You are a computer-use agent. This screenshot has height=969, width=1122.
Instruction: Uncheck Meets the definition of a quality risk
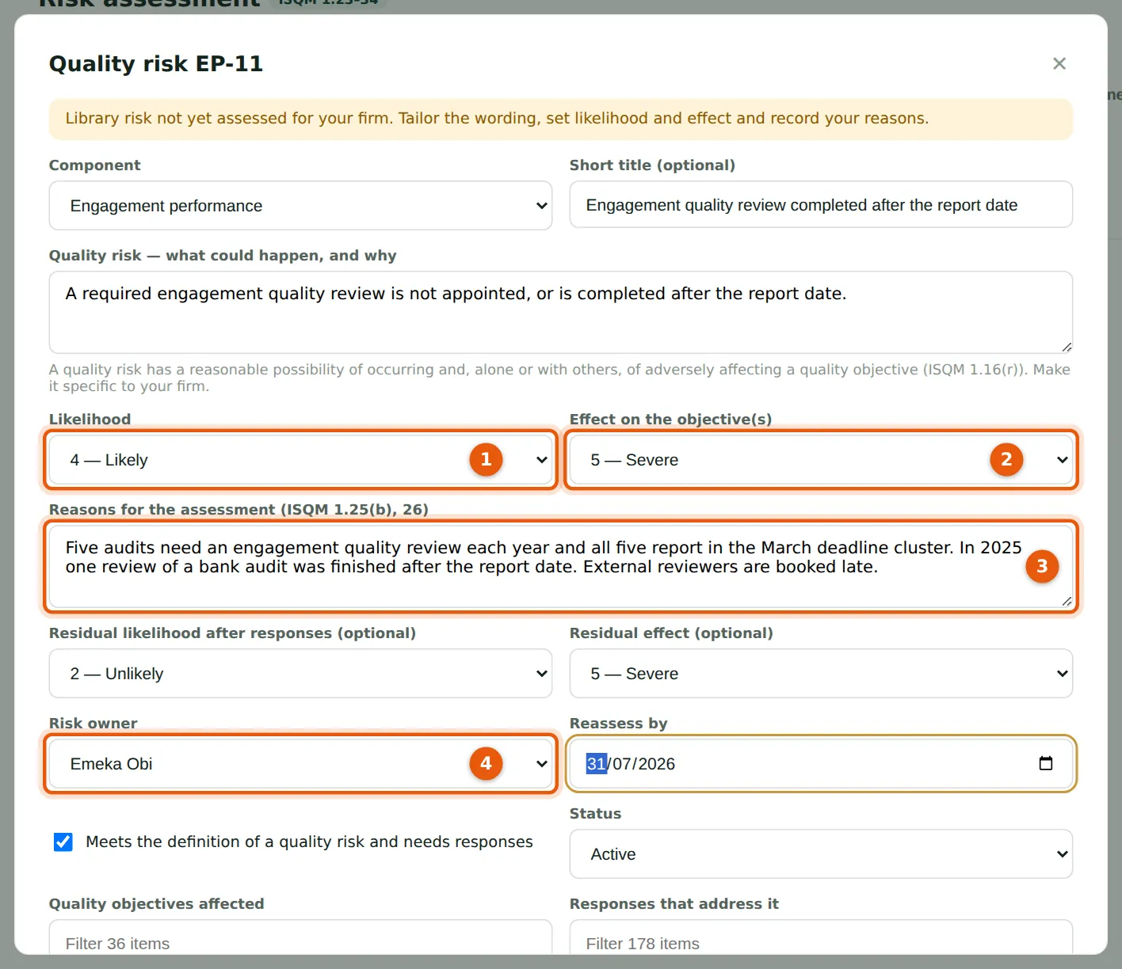point(63,842)
